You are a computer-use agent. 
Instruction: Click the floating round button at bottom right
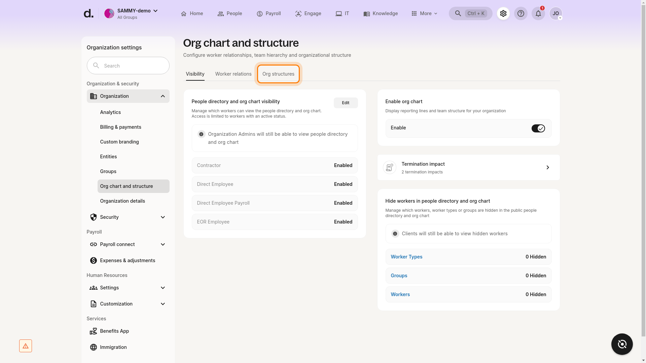(x=622, y=344)
